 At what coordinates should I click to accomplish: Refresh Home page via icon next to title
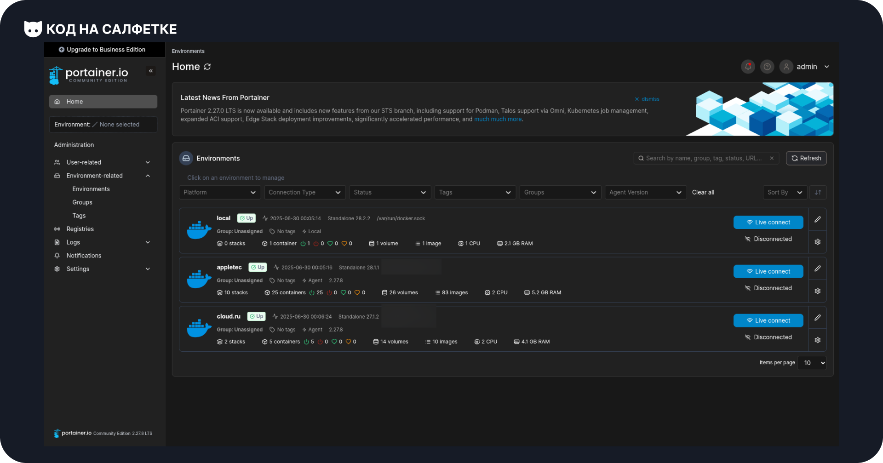tap(207, 67)
